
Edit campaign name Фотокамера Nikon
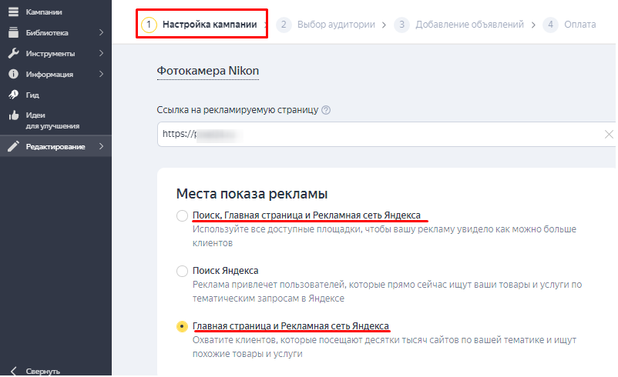pos(208,71)
